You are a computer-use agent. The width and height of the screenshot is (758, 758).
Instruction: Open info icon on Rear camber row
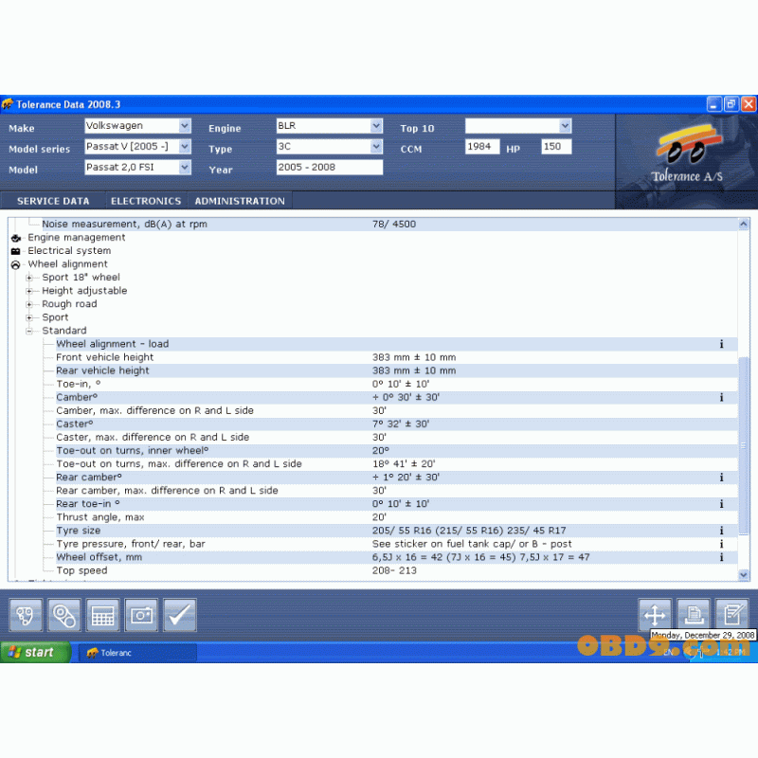click(x=721, y=478)
